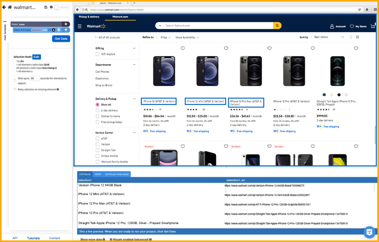Open a new browser tab
The height and width of the screenshot is (242, 379).
point(134,3)
